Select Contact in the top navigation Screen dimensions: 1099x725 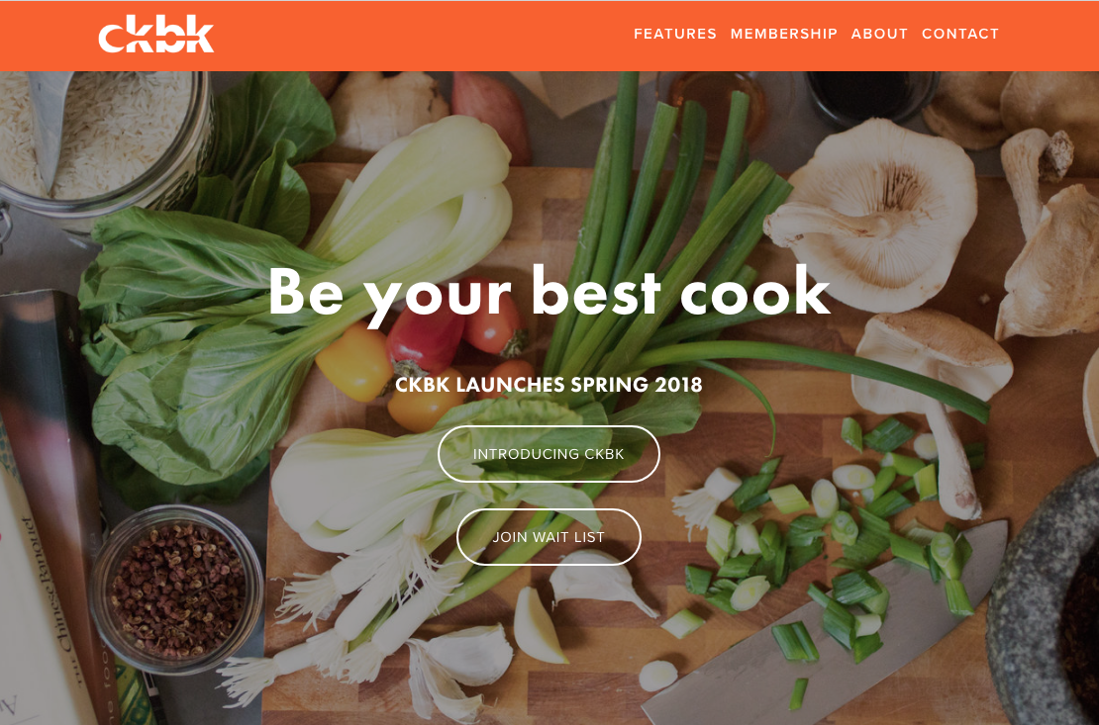960,34
